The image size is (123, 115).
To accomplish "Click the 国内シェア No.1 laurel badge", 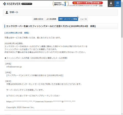I will click(60, 4).
